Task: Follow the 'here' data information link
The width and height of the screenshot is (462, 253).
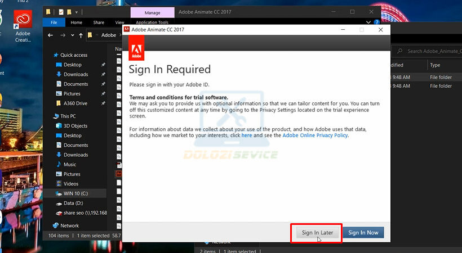Action: (x=247, y=135)
